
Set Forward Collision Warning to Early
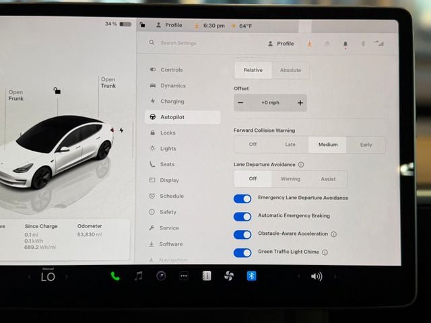[366, 145]
